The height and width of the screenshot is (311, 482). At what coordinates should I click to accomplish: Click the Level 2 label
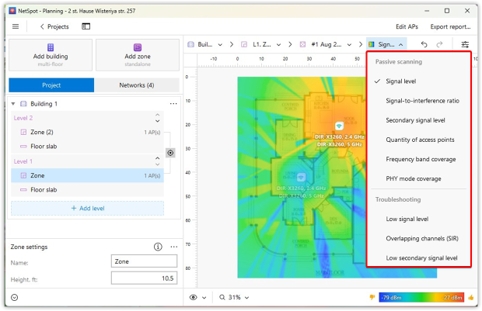tap(23, 118)
